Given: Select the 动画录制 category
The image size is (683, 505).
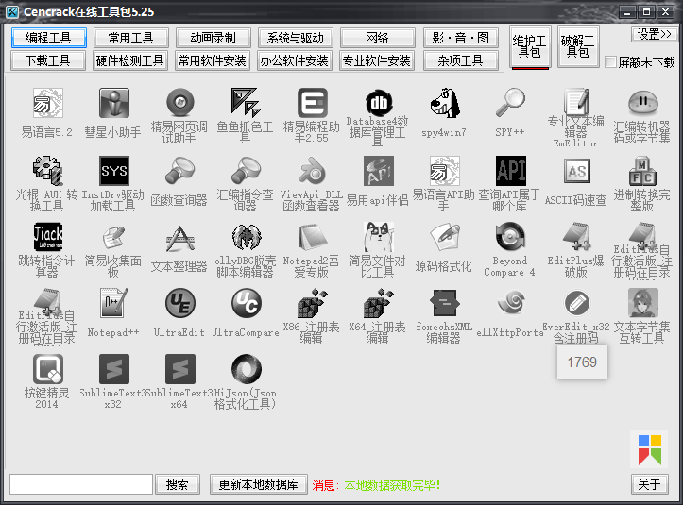Looking at the screenshot, I should click(213, 38).
